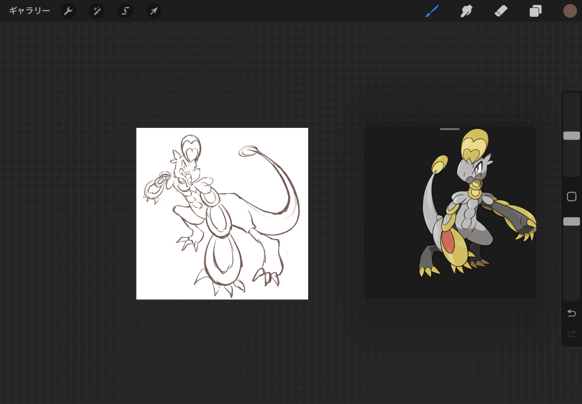This screenshot has height=404, width=582.
Task: Click the brush opacity slider handle
Action: coord(572,222)
